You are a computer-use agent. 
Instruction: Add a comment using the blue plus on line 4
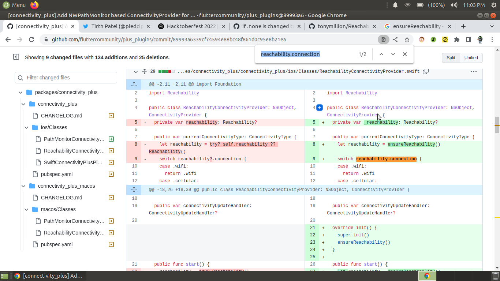[x=320, y=107]
